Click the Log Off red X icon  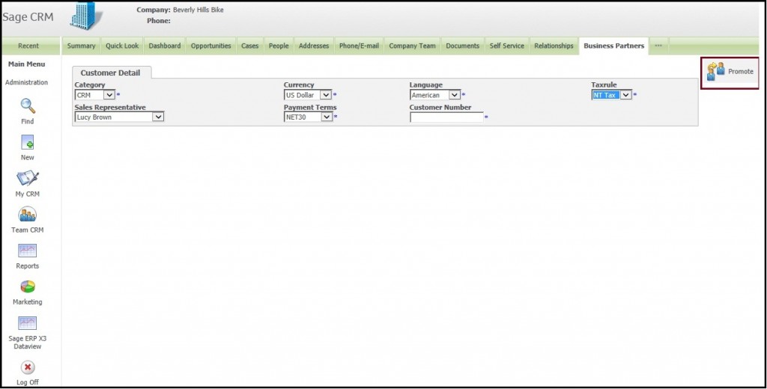[28, 367]
